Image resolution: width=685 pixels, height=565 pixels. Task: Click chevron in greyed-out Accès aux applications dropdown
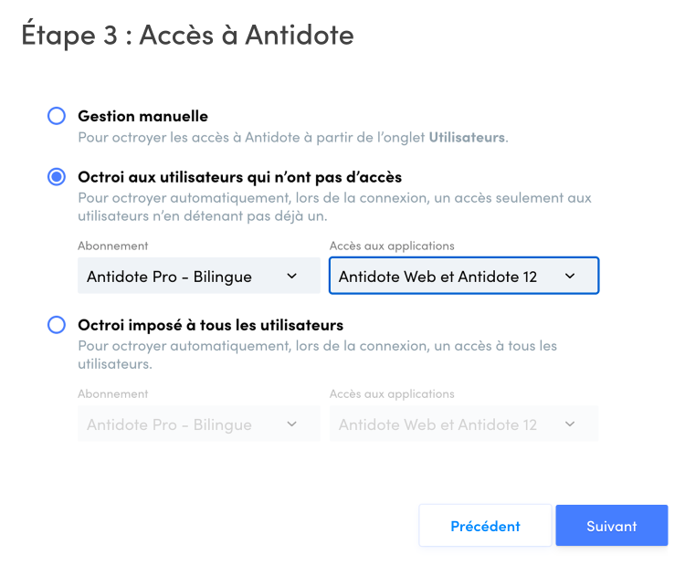(570, 424)
